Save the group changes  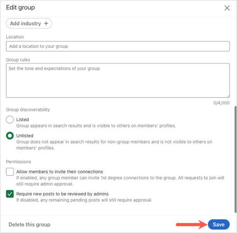click(218, 225)
